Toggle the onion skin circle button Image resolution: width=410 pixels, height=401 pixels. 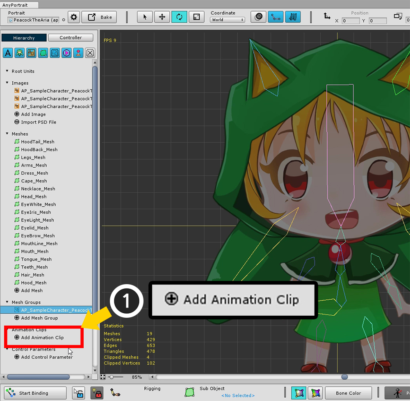tap(258, 17)
